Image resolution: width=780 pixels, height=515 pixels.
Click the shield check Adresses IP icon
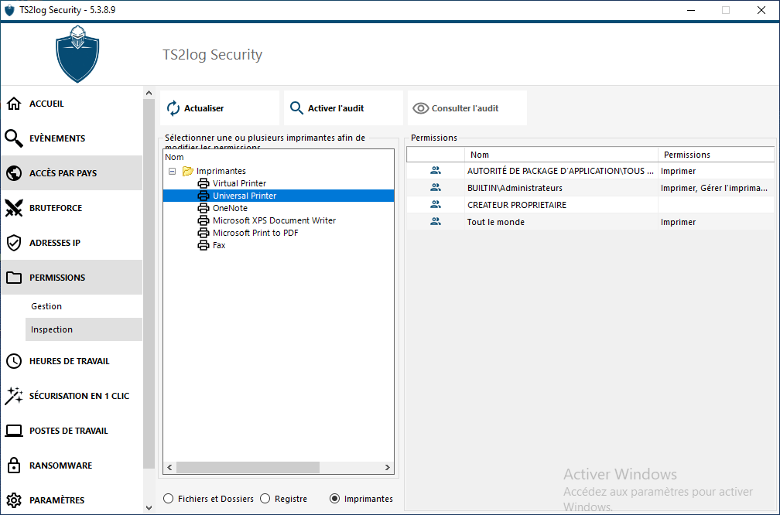(14, 243)
